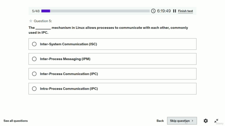Click the Inter-Process Communication (IPC) answer text
Image resolution: width=225 pixels, height=126 pixels.
click(69, 74)
